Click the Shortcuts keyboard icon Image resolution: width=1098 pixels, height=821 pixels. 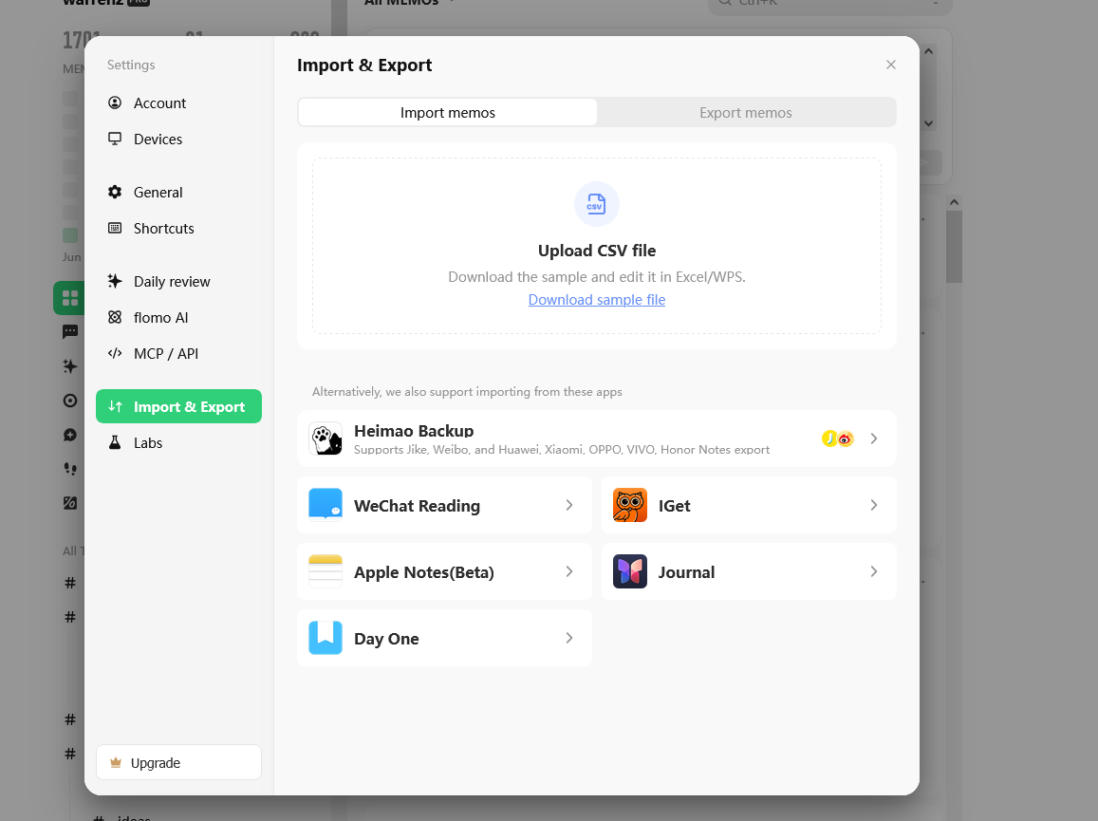pyautogui.click(x=115, y=229)
